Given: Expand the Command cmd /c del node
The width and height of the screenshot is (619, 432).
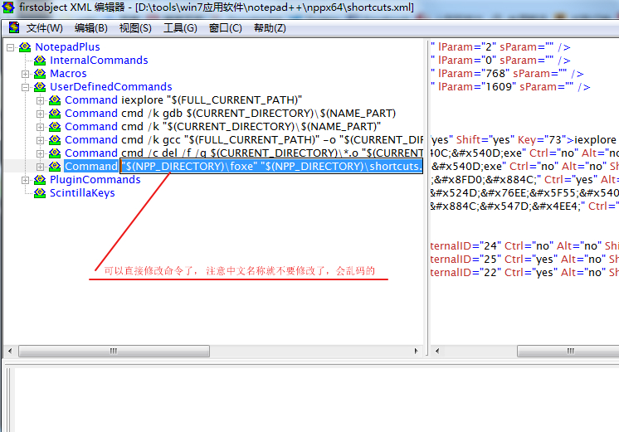Looking at the screenshot, I should point(40,153).
